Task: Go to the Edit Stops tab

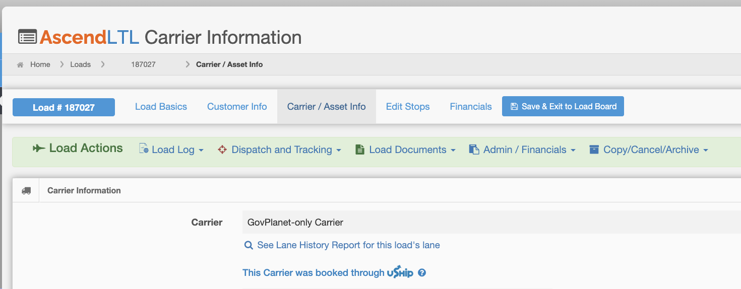Action: 408,107
